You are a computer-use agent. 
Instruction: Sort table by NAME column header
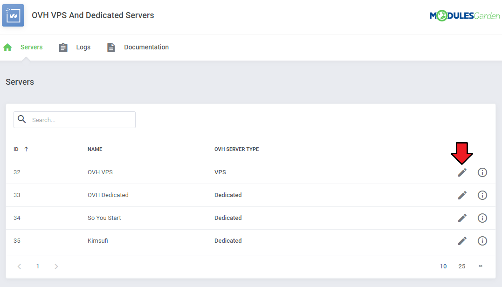[95, 149]
